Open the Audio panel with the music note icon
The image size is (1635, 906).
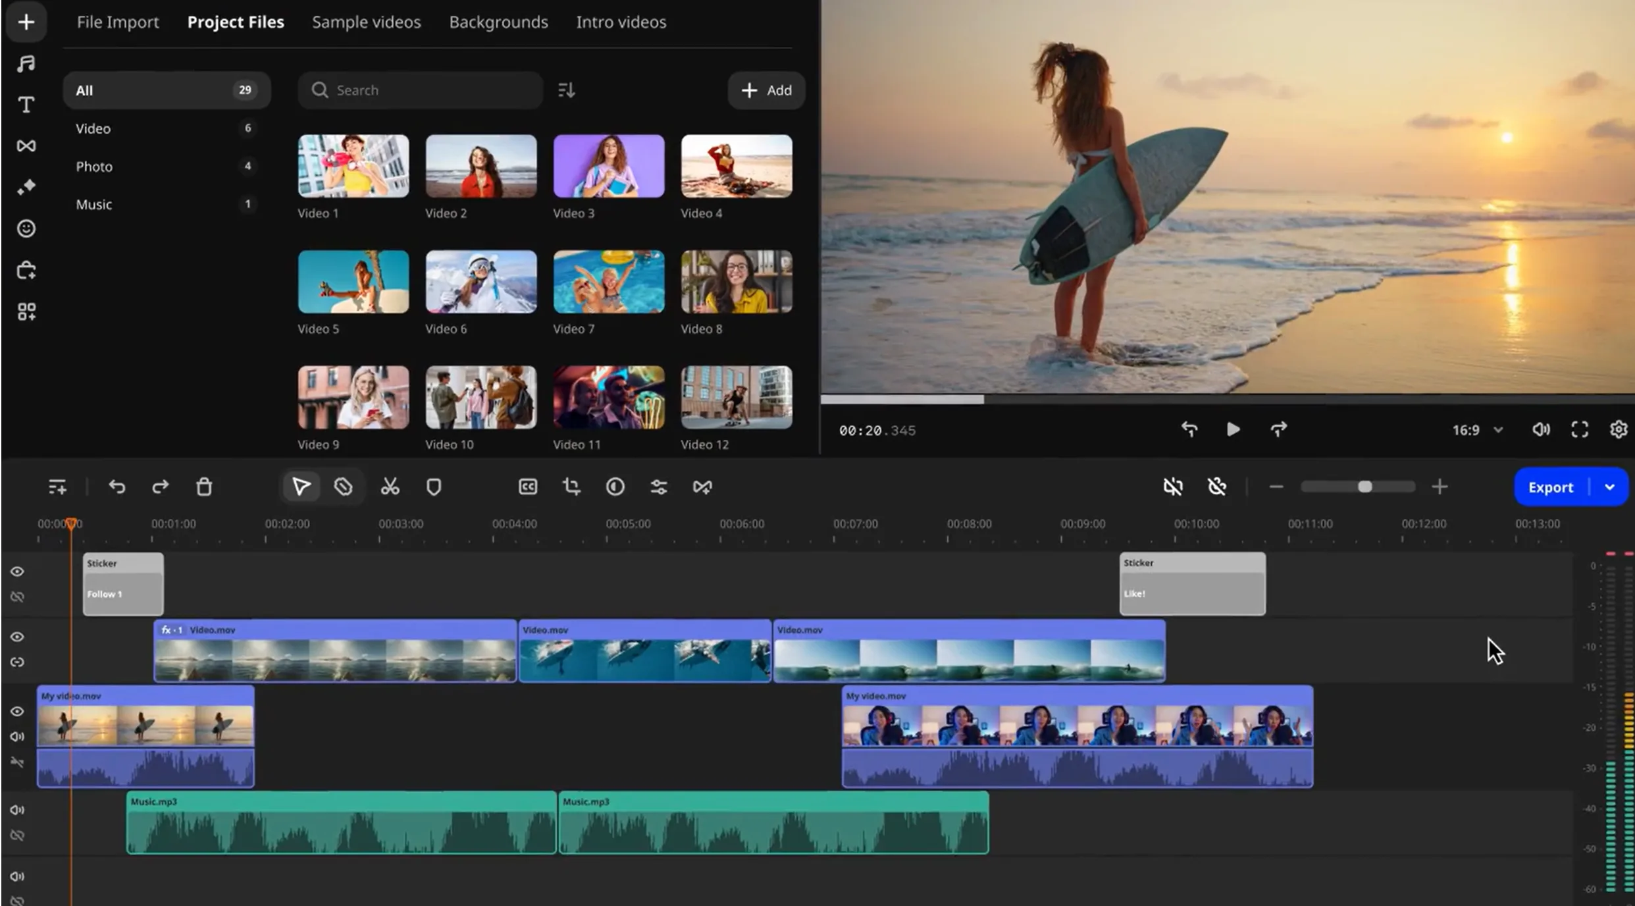coord(26,63)
